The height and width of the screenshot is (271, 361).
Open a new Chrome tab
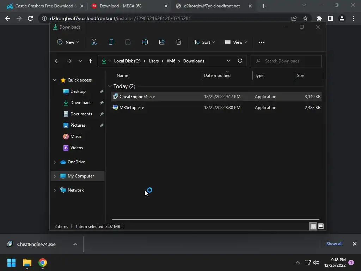click(264, 6)
